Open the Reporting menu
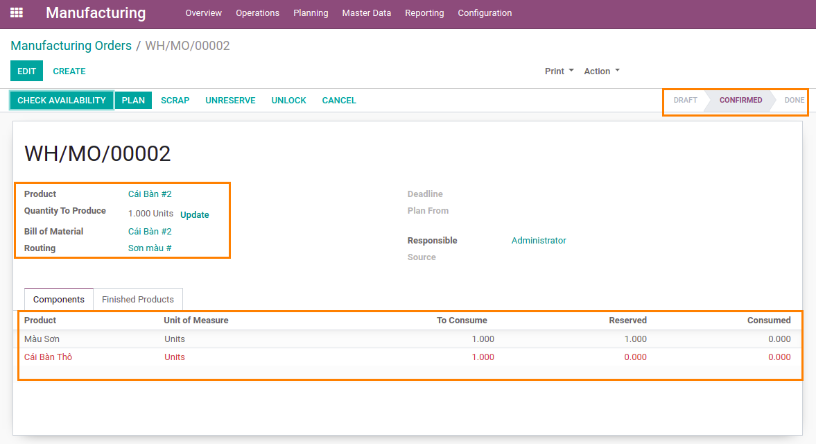This screenshot has height=444, width=816. 424,13
